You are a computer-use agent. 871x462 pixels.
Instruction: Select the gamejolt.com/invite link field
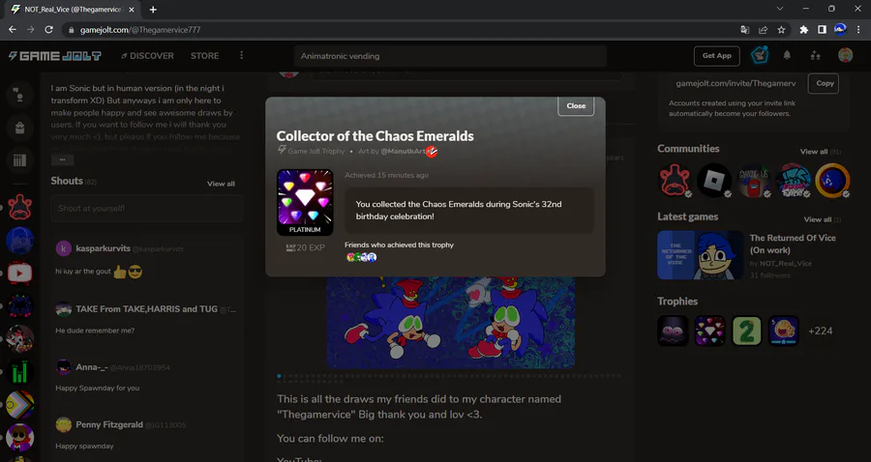pos(736,83)
